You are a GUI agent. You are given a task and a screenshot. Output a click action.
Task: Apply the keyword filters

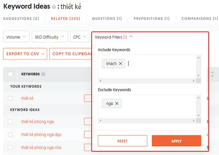176,141
